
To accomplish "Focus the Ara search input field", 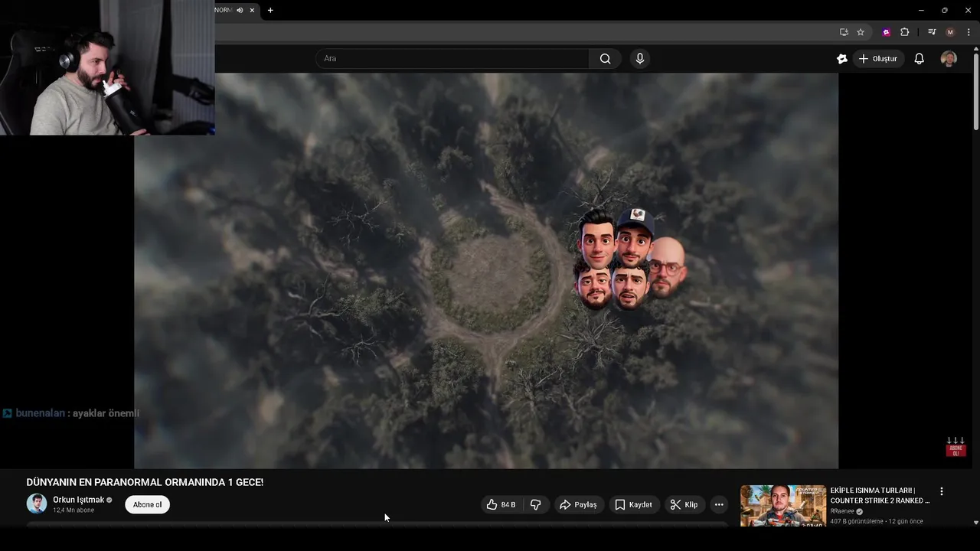I will click(452, 59).
